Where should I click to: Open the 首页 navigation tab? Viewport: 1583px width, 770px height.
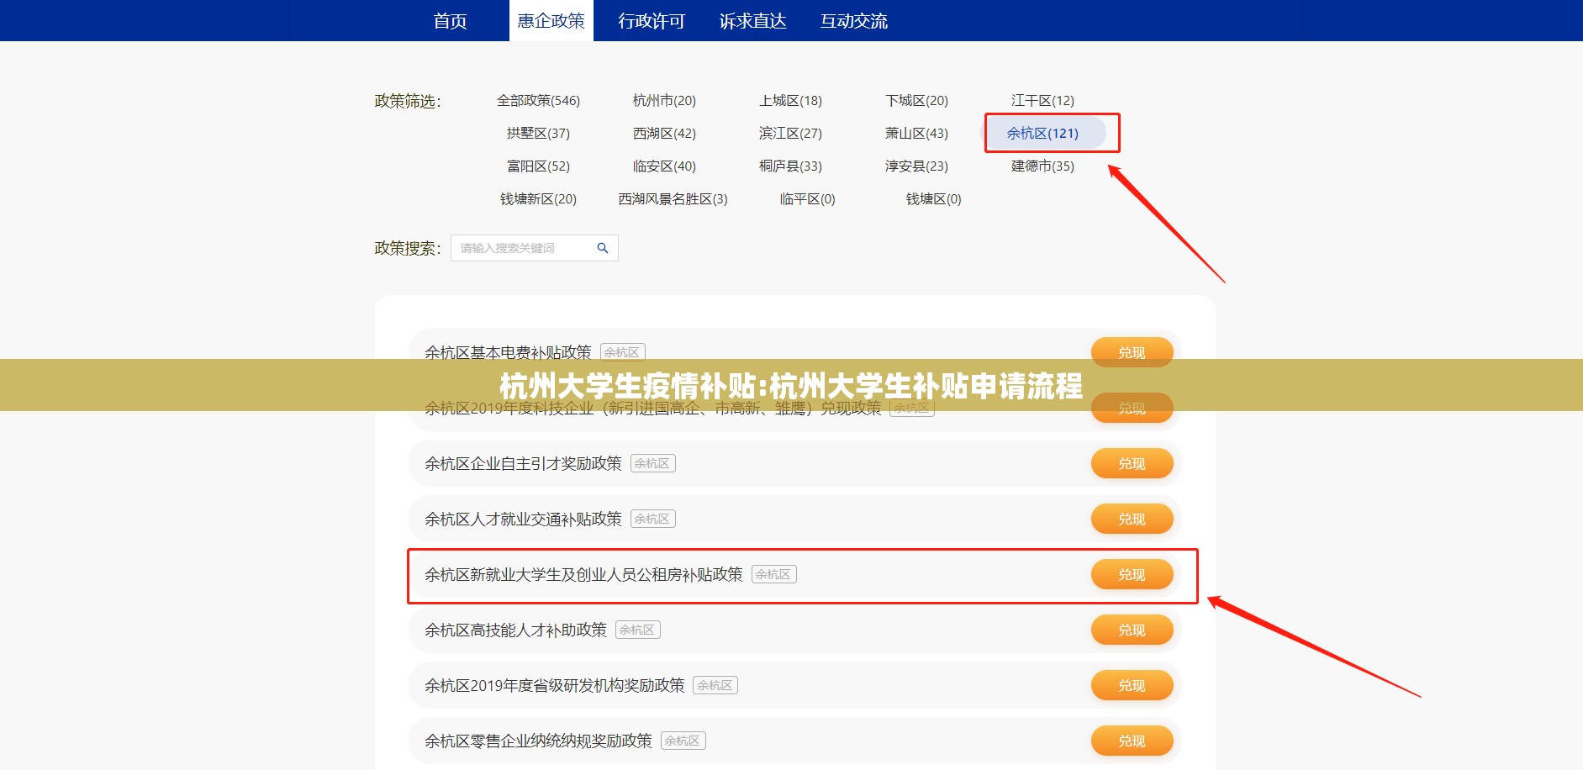[450, 21]
